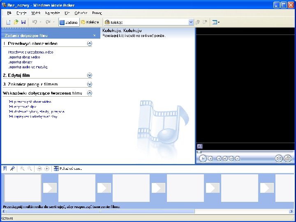This screenshot has height=222, width=296.
Task: Click the storyboard scroll-left arrow
Action: tap(4, 211)
